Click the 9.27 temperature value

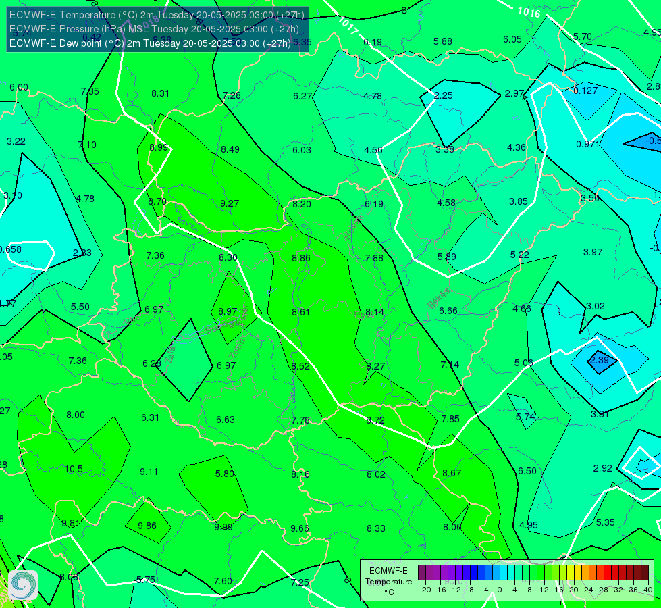pos(230,203)
